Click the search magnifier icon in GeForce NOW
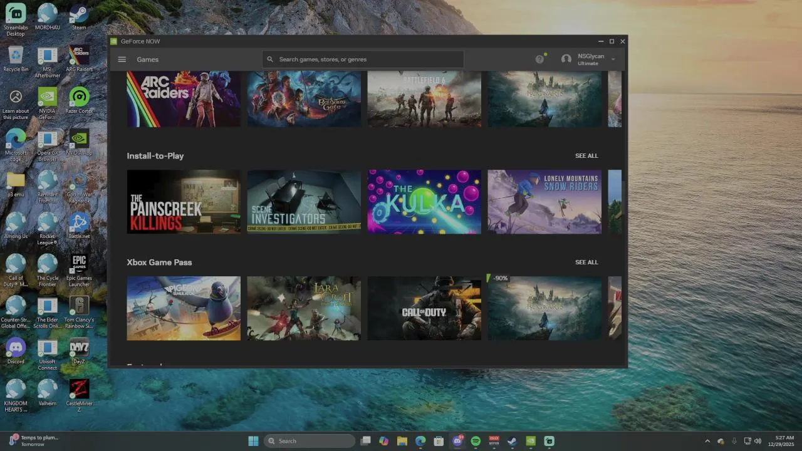 [270, 60]
